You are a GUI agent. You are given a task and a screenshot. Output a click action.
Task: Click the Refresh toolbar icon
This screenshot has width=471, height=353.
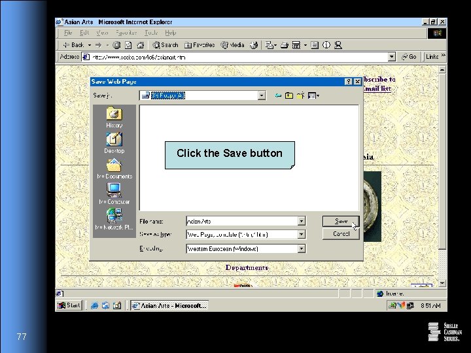tap(128, 45)
